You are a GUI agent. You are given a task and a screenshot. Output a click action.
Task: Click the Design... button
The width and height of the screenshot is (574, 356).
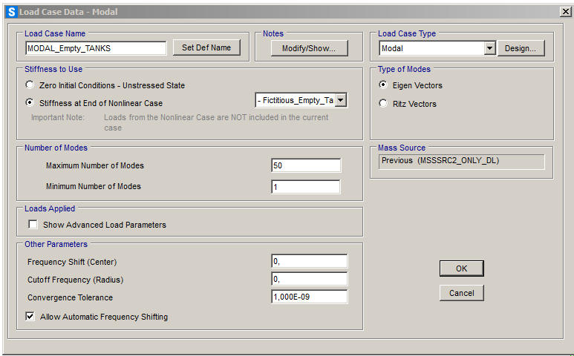click(x=521, y=48)
